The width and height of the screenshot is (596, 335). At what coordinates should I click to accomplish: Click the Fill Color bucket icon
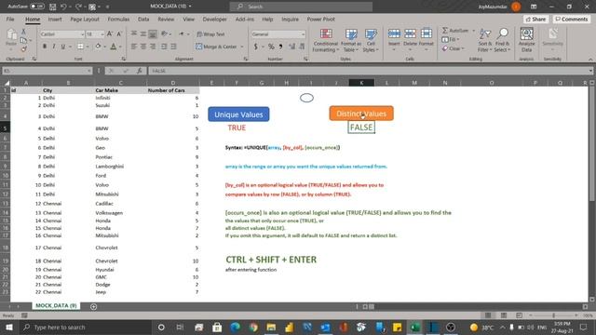(x=98, y=47)
